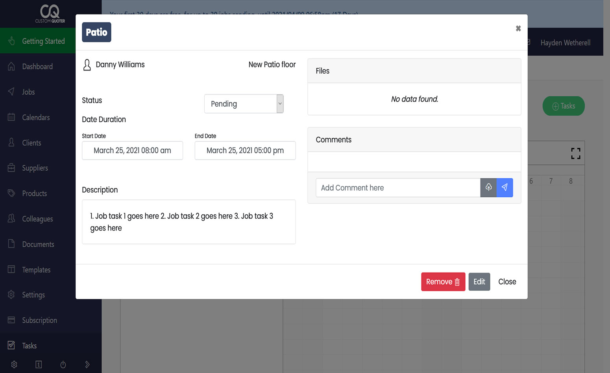Edit the Patio task
Viewport: 610px width, 373px height.
(x=479, y=282)
